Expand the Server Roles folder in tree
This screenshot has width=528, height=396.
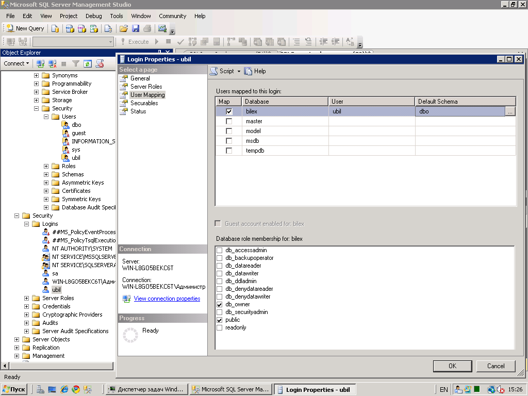coord(27,299)
